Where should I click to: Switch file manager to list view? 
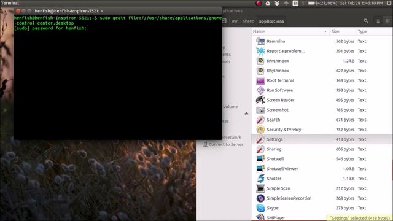coord(378,21)
